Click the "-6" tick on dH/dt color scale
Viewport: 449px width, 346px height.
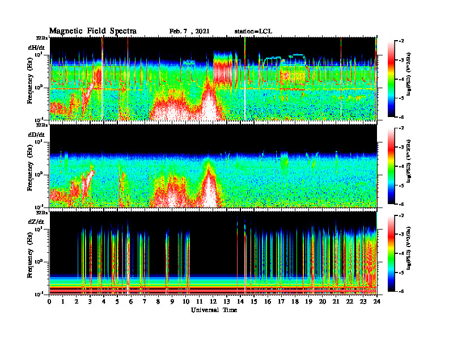(401, 117)
